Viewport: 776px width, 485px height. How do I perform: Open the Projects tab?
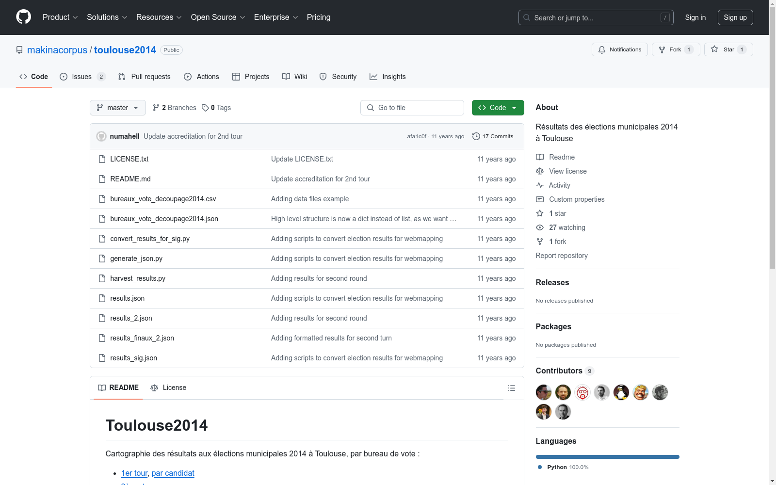251,77
